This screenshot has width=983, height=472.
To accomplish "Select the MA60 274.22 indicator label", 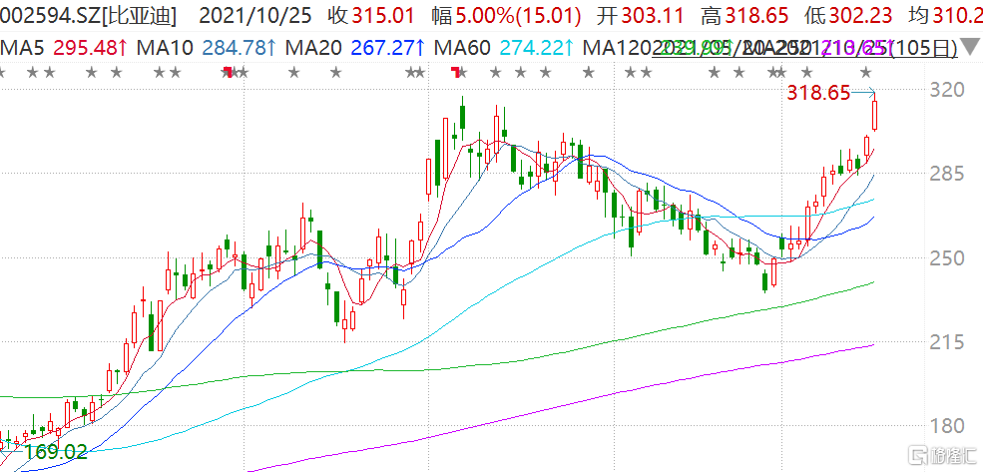I will pyautogui.click(x=505, y=47).
